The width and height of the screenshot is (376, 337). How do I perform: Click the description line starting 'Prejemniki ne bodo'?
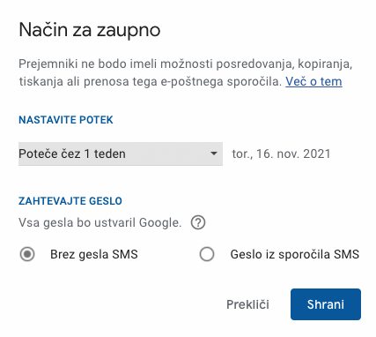coord(185,64)
